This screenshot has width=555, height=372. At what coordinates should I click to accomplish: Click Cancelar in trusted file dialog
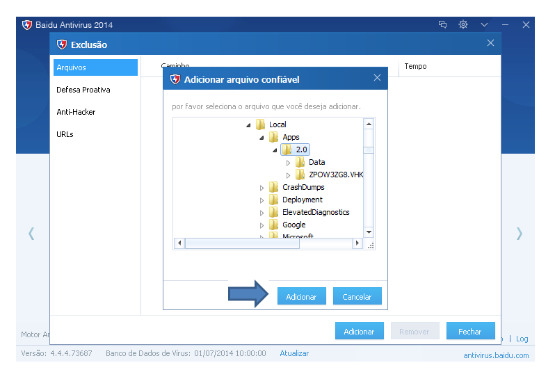[357, 296]
